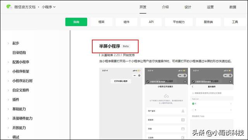The height and width of the screenshot is (140, 248).
Task: Toggle the green checked Todo item
Action: pyautogui.click(x=193, y=104)
